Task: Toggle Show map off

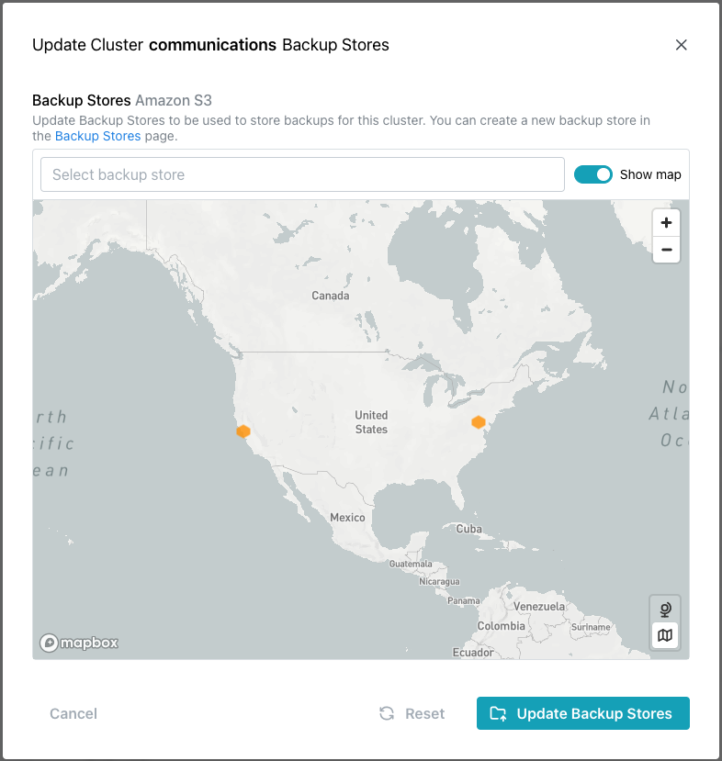Action: tap(592, 173)
